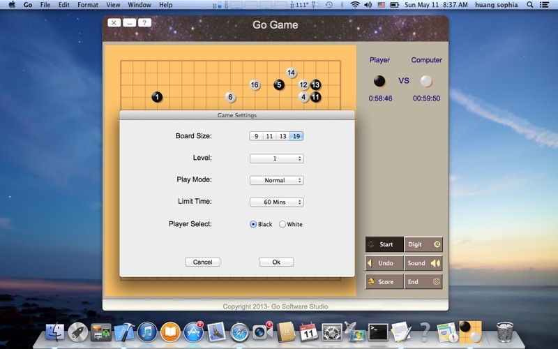
Task: Open the Limit Time dropdown
Action: (276, 202)
